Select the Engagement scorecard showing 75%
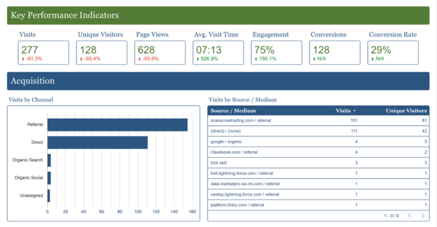Screen dimensions: 437x227 [277, 53]
